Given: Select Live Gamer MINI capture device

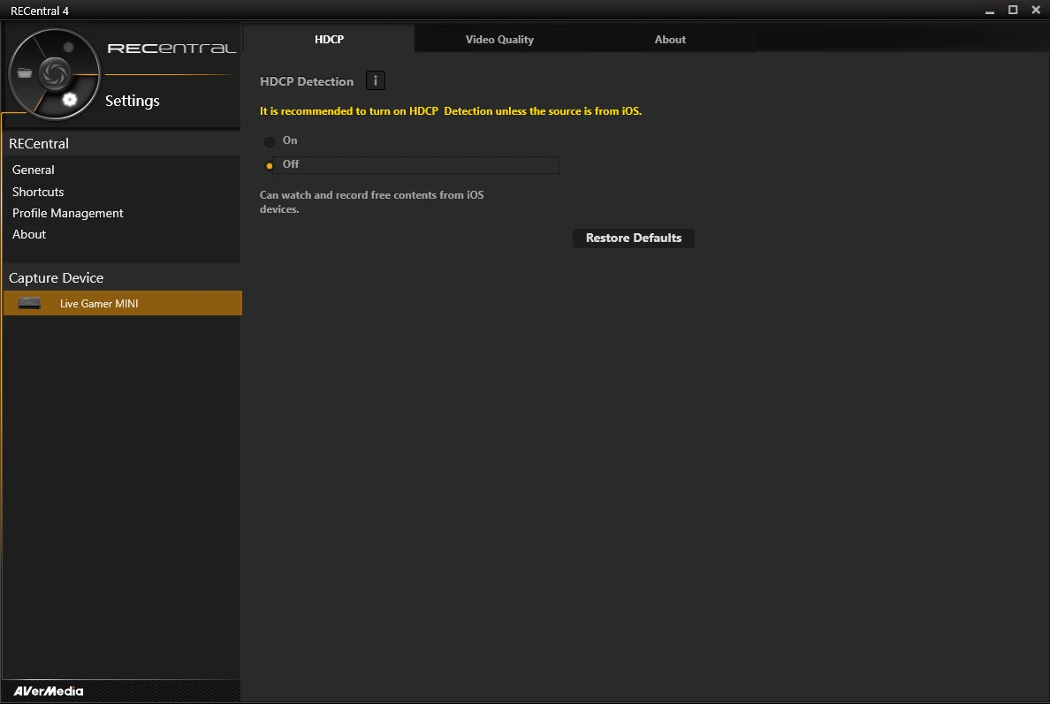Looking at the screenshot, I should pyautogui.click(x=99, y=304).
